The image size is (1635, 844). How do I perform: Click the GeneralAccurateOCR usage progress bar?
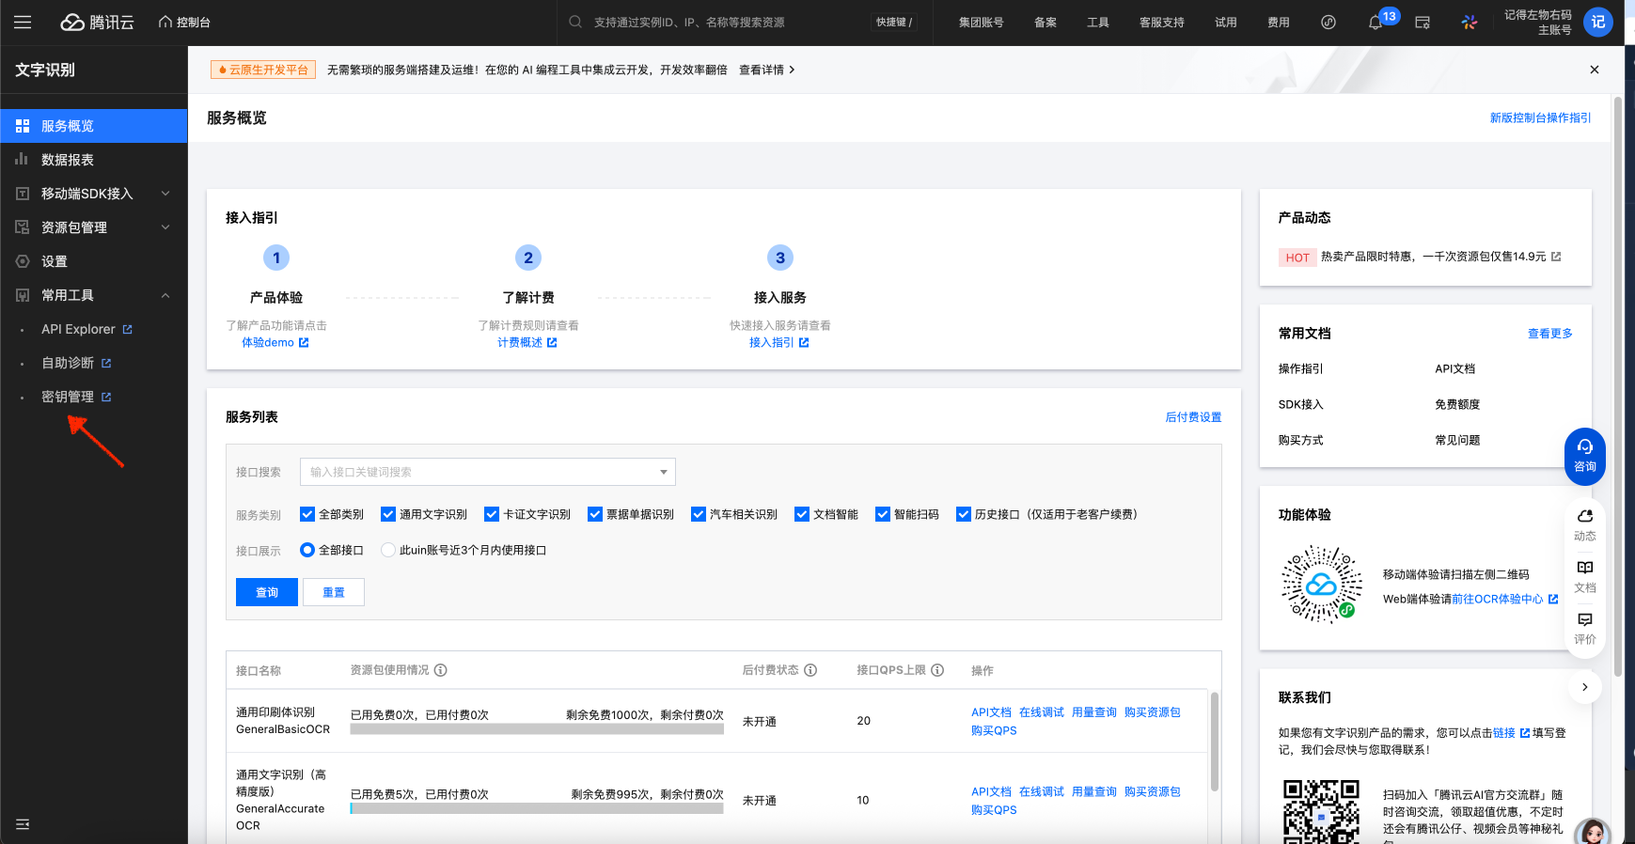point(537,808)
